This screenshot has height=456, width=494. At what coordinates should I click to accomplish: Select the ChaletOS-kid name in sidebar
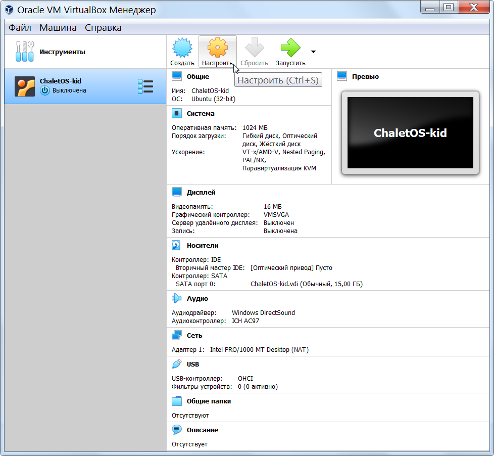point(61,81)
